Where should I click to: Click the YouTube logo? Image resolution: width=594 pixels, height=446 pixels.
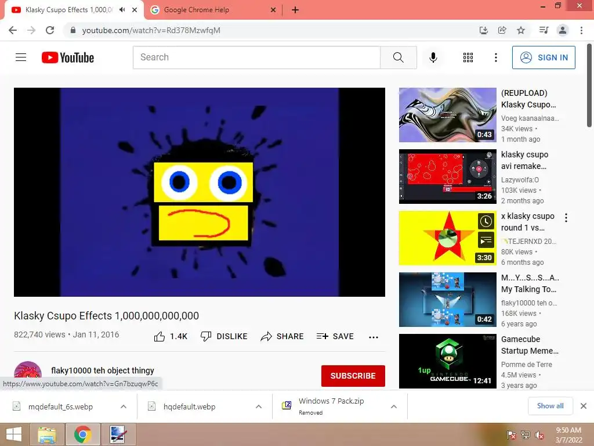pyautogui.click(x=68, y=57)
